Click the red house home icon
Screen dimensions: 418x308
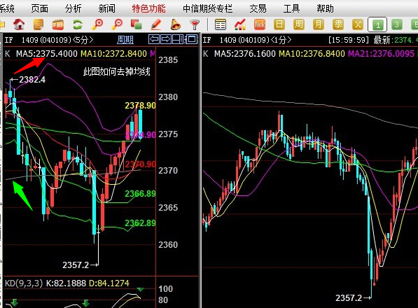coord(19,24)
